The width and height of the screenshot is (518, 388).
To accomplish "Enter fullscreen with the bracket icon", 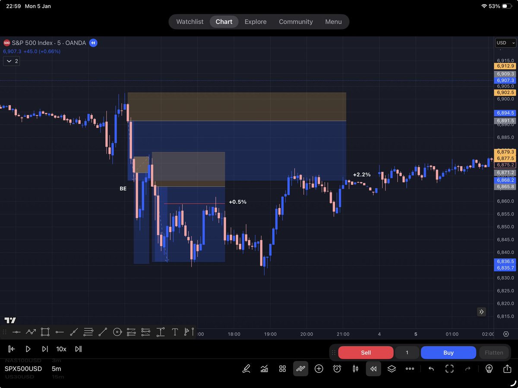I will 449,369.
